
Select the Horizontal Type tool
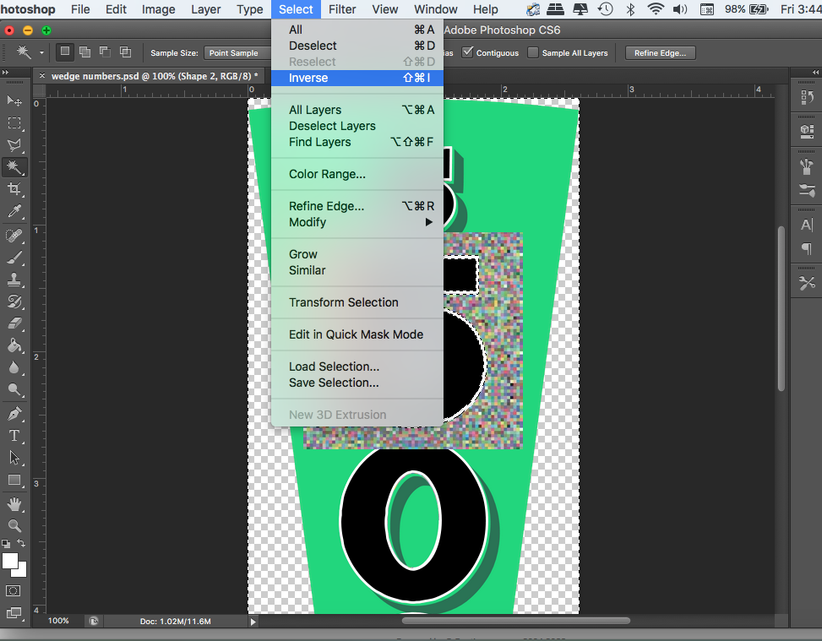[14, 436]
